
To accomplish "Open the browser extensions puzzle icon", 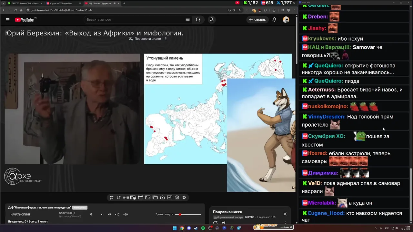I will 266,10.
